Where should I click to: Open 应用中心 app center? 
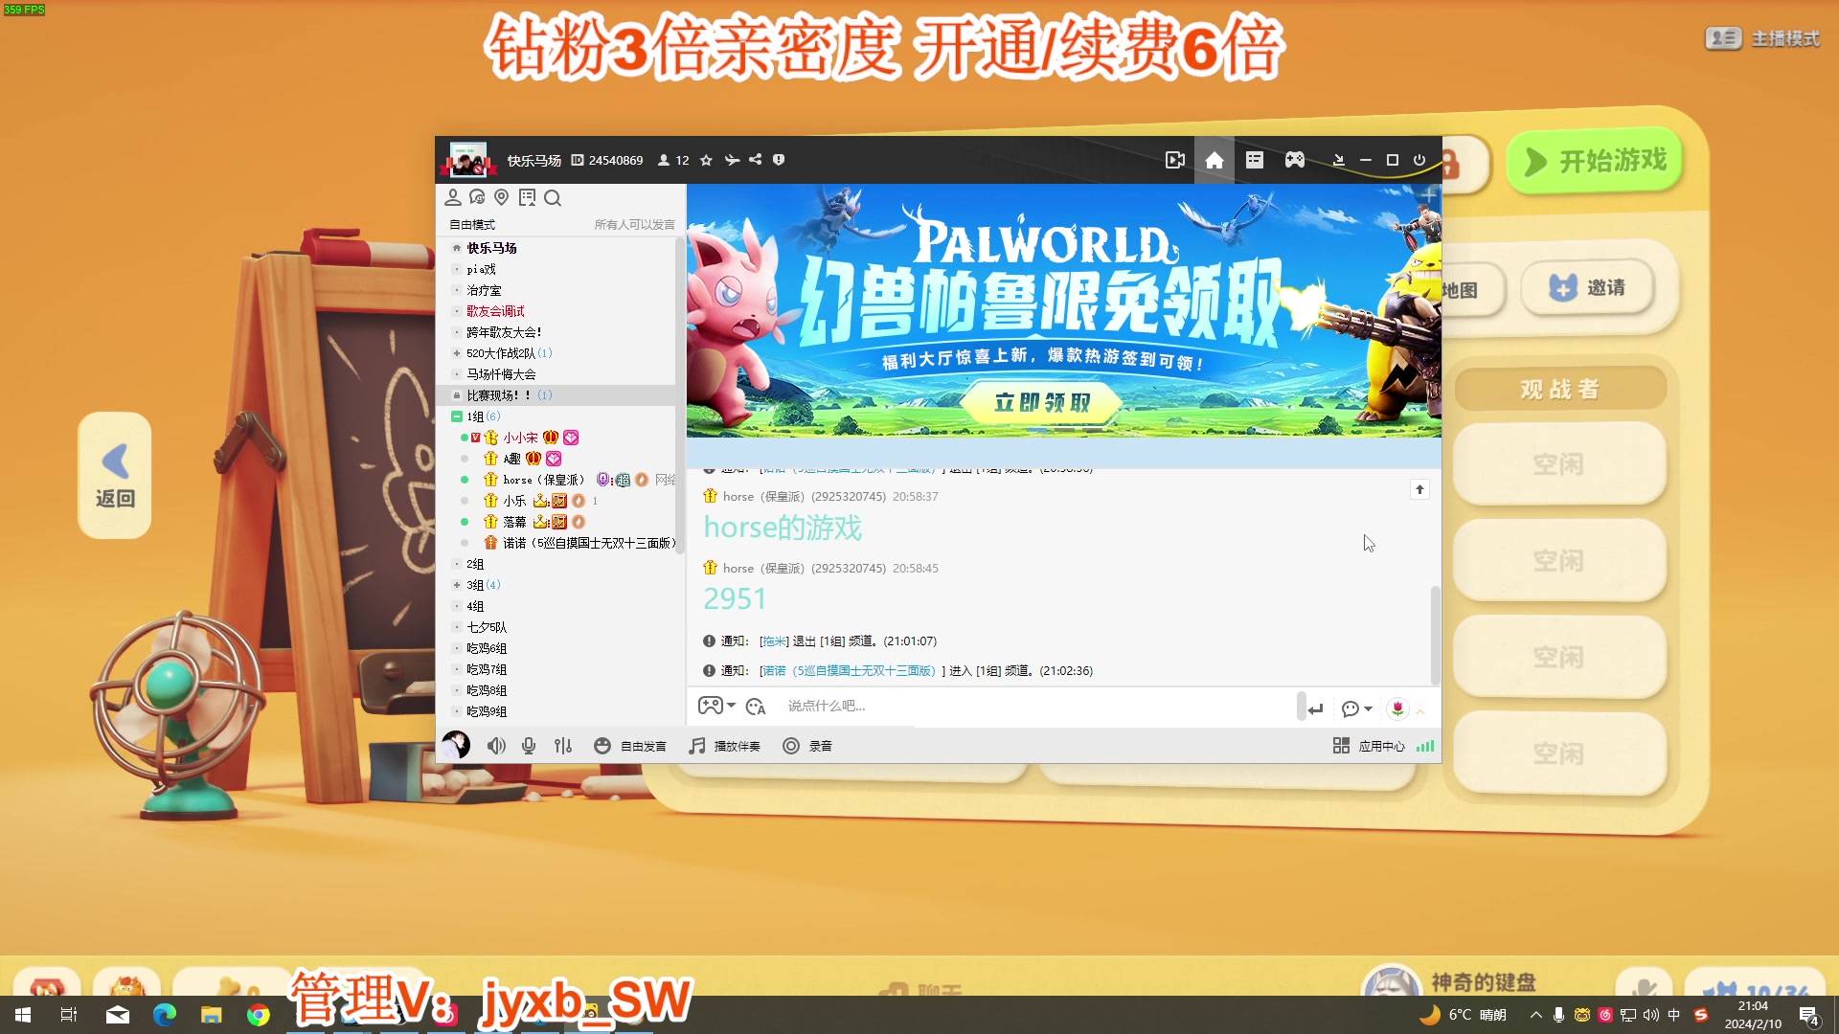1369,746
